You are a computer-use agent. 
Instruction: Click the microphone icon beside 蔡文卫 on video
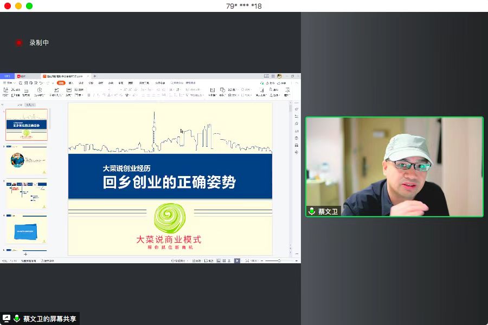pyautogui.click(x=312, y=211)
